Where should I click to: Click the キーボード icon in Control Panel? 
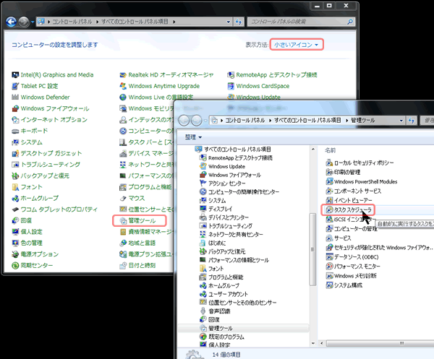point(15,131)
